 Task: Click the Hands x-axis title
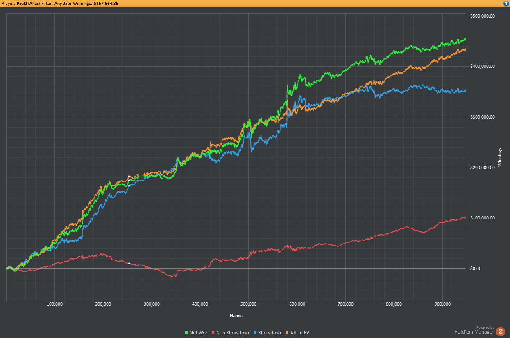coord(236,316)
